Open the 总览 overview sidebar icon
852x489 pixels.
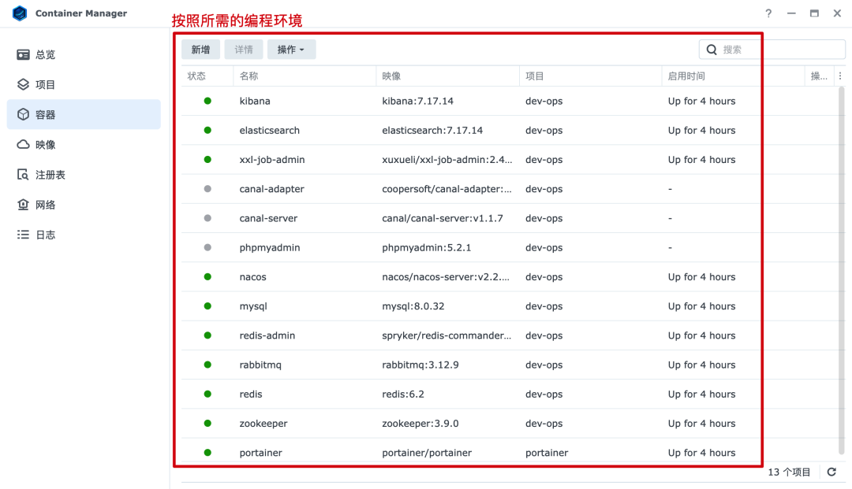[x=23, y=55]
